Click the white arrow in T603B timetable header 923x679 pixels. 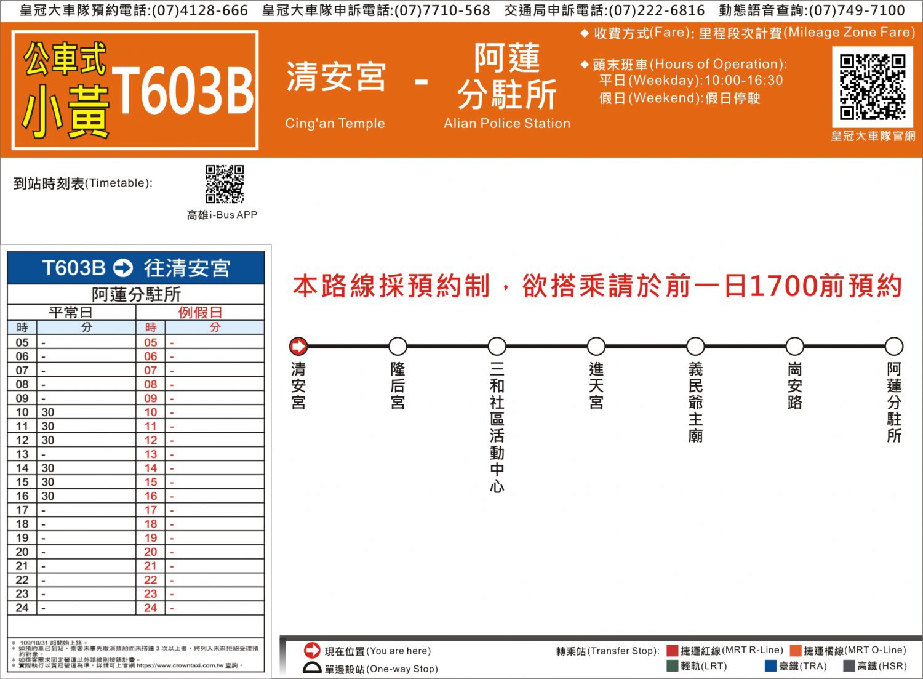click(x=123, y=268)
